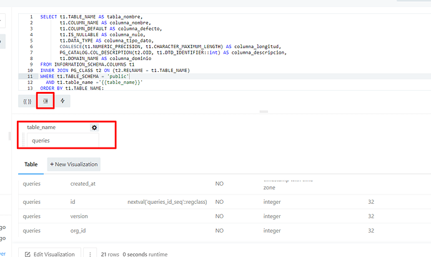Click the ORDER BY line in editor
This screenshot has width=431, height=257.
tap(72, 88)
